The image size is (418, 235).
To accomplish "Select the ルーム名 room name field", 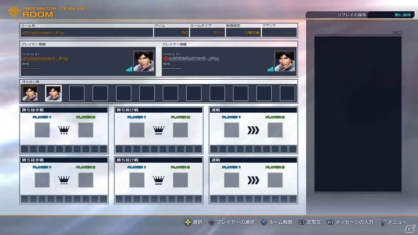I will click(x=87, y=33).
